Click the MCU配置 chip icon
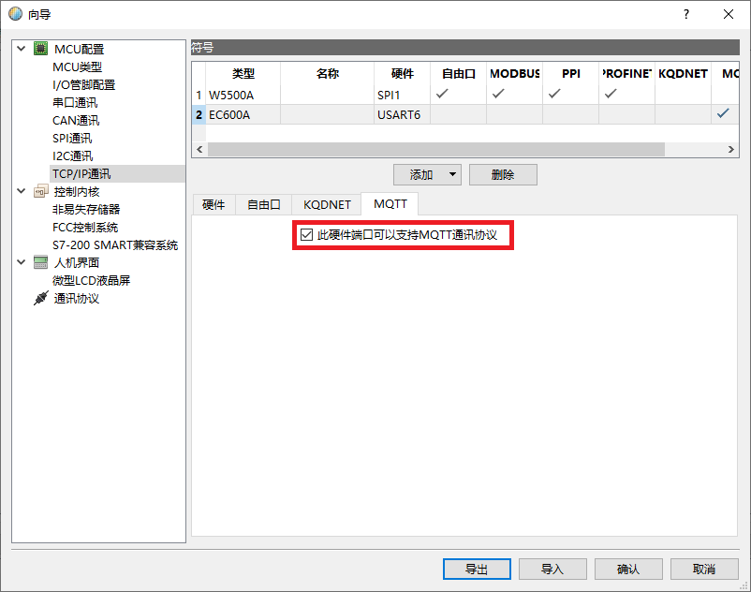Screen dimensions: 751x592 coord(40,49)
